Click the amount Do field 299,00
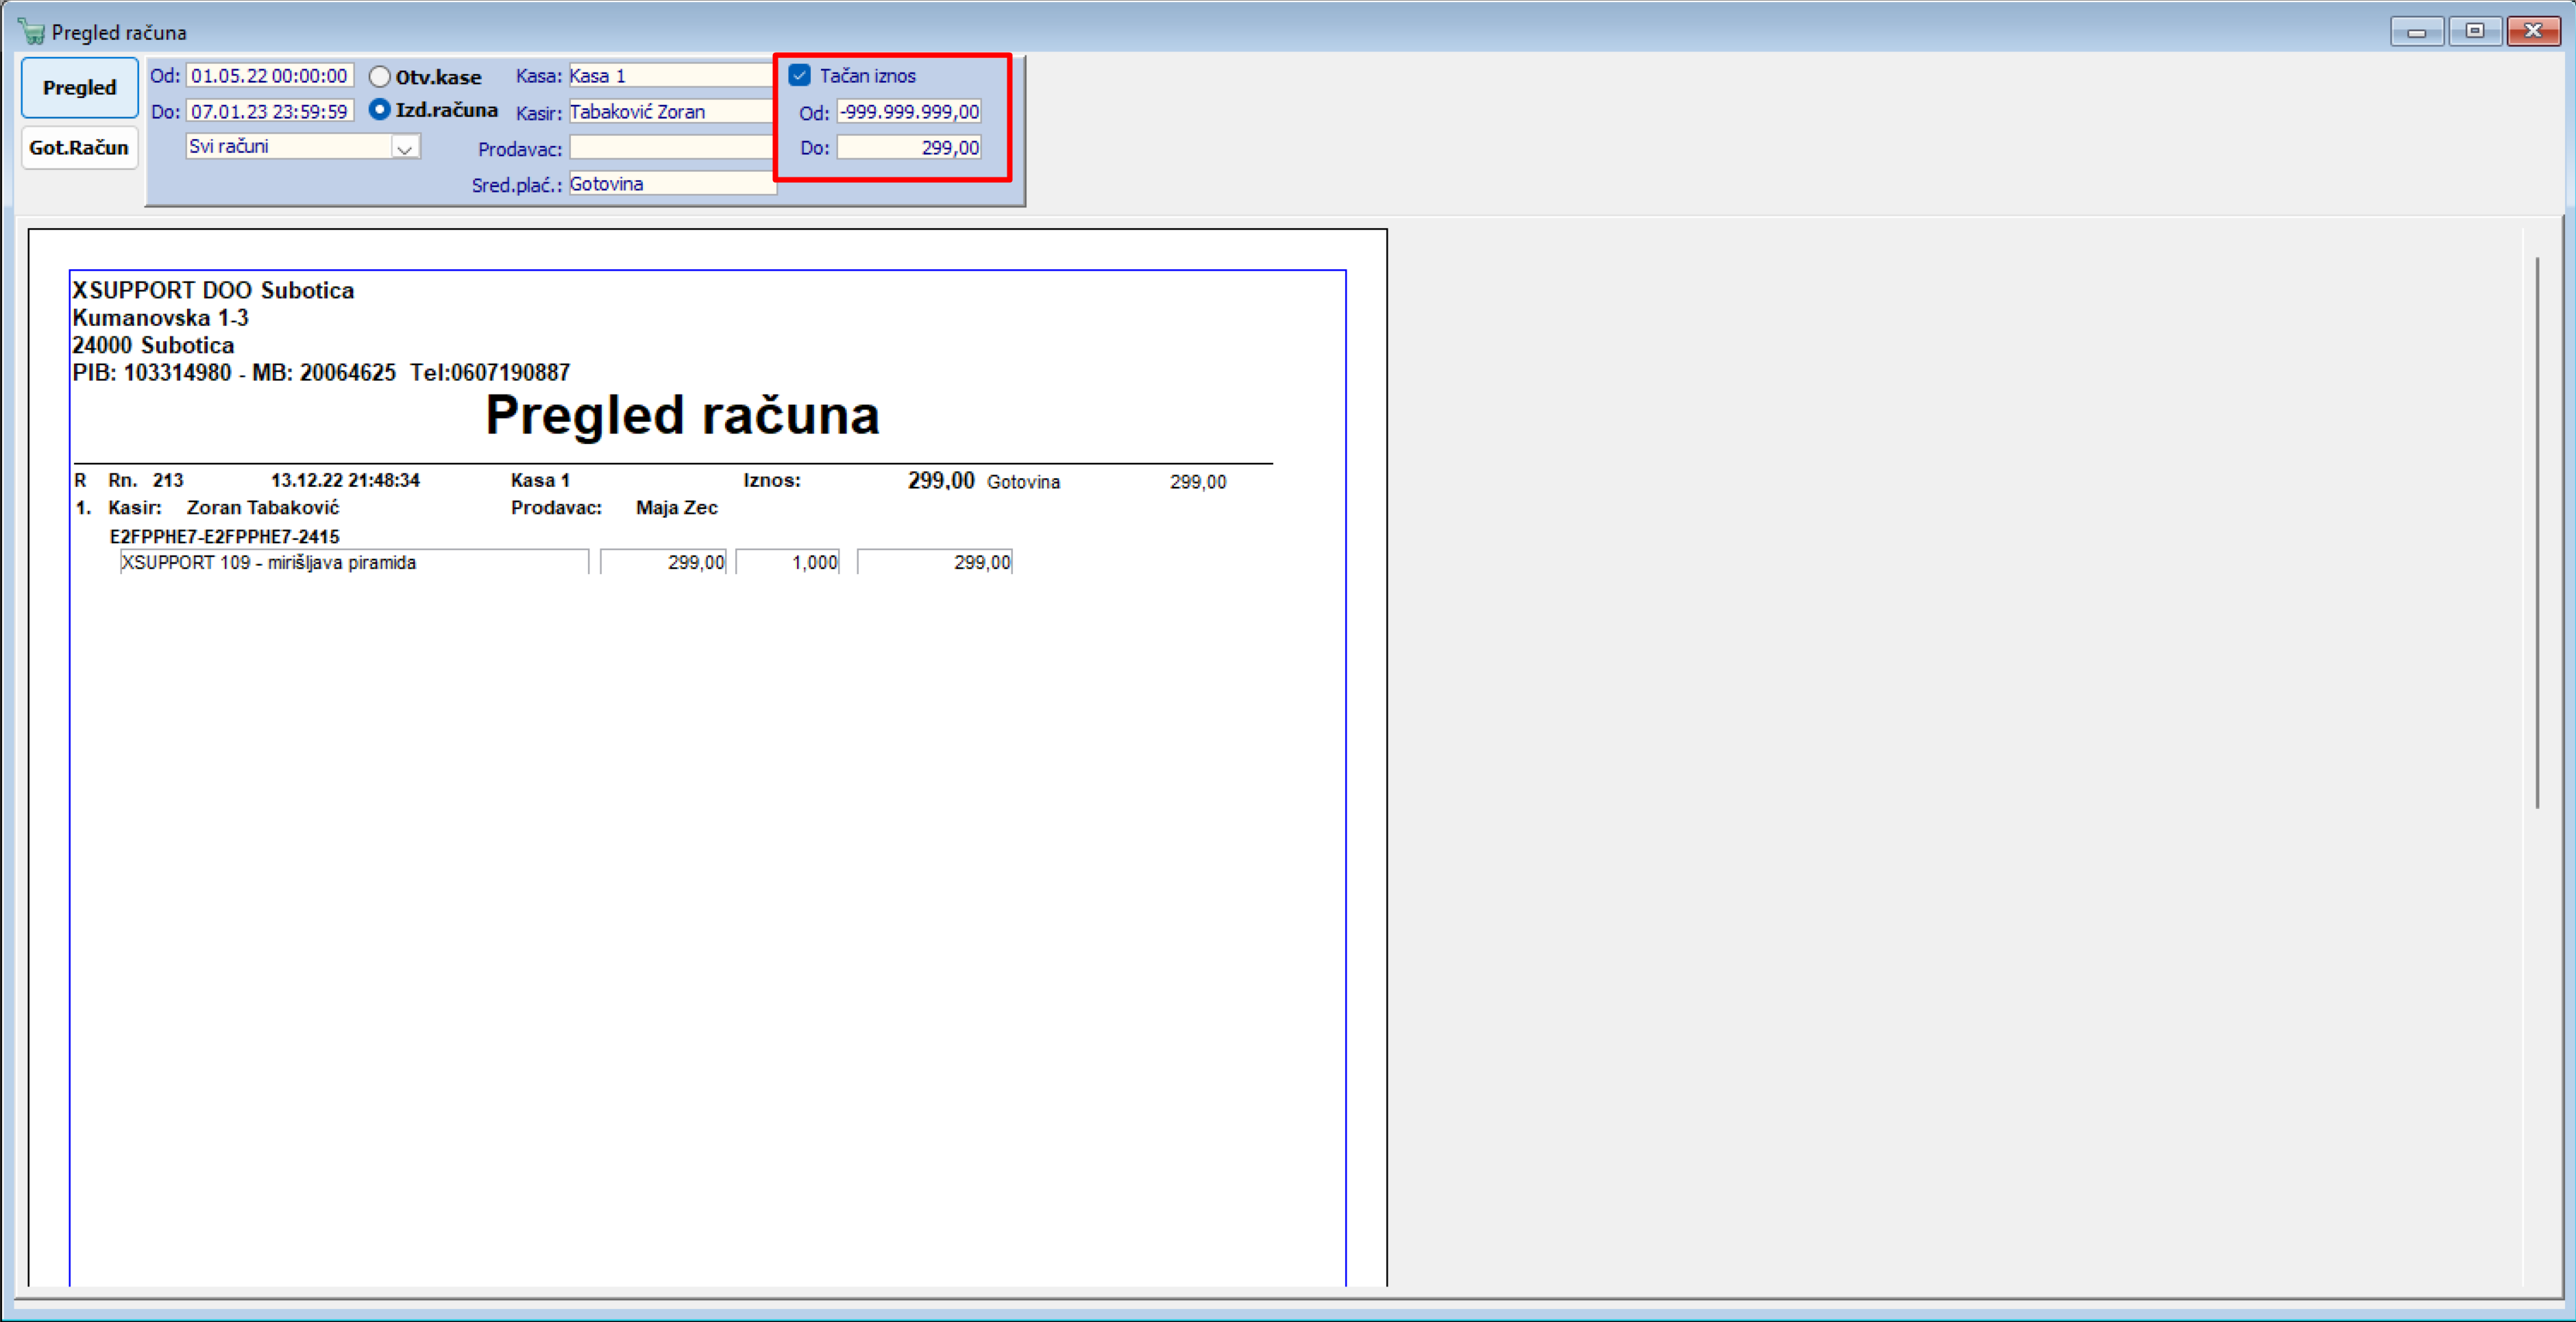This screenshot has width=2576, height=1322. tap(909, 148)
